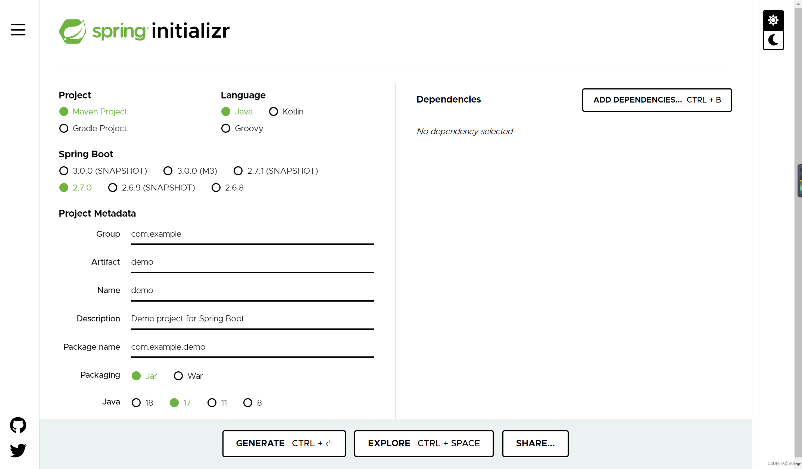Switch to light theme sun icon

click(x=773, y=20)
